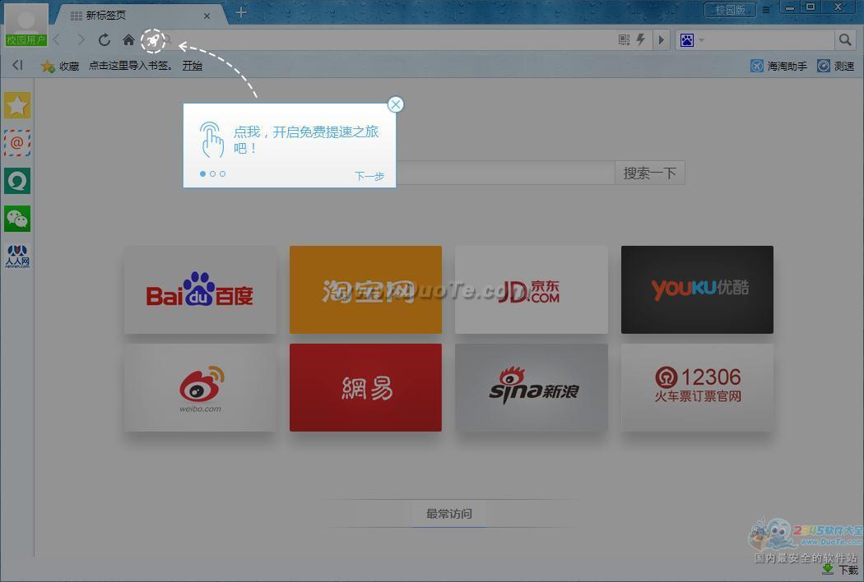This screenshot has height=582, width=864.
Task: Select the first dot in tip pager
Action: (x=202, y=174)
